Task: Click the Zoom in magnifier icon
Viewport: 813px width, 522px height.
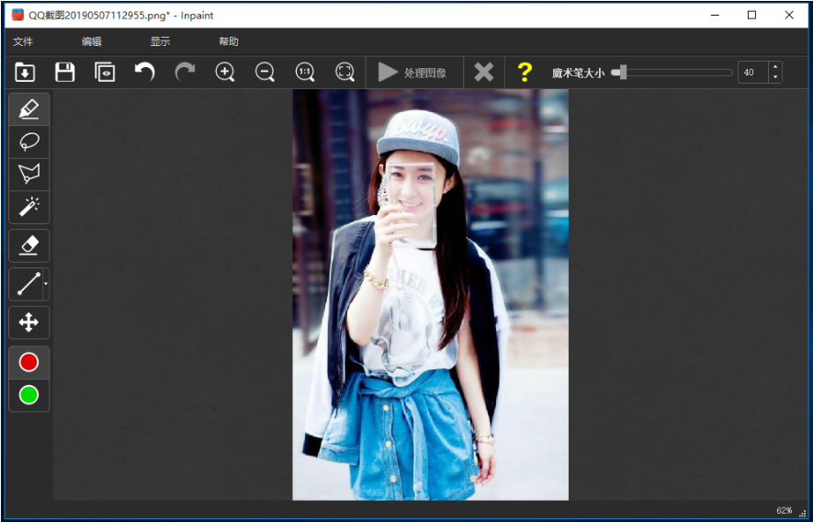Action: [x=225, y=73]
